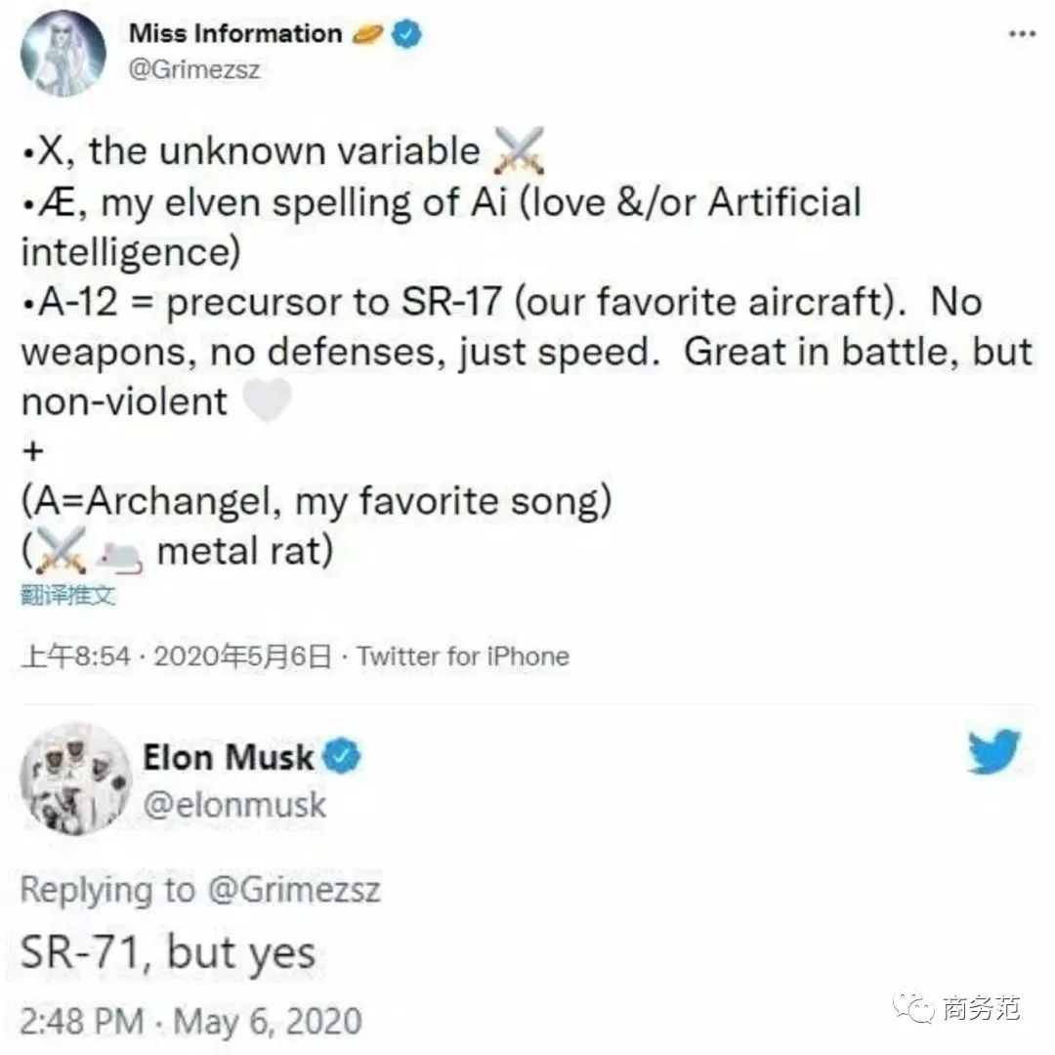This screenshot has width=1055, height=1055.
Task: Click the 'Twitter for iPhone' source link
Action: coord(462,656)
